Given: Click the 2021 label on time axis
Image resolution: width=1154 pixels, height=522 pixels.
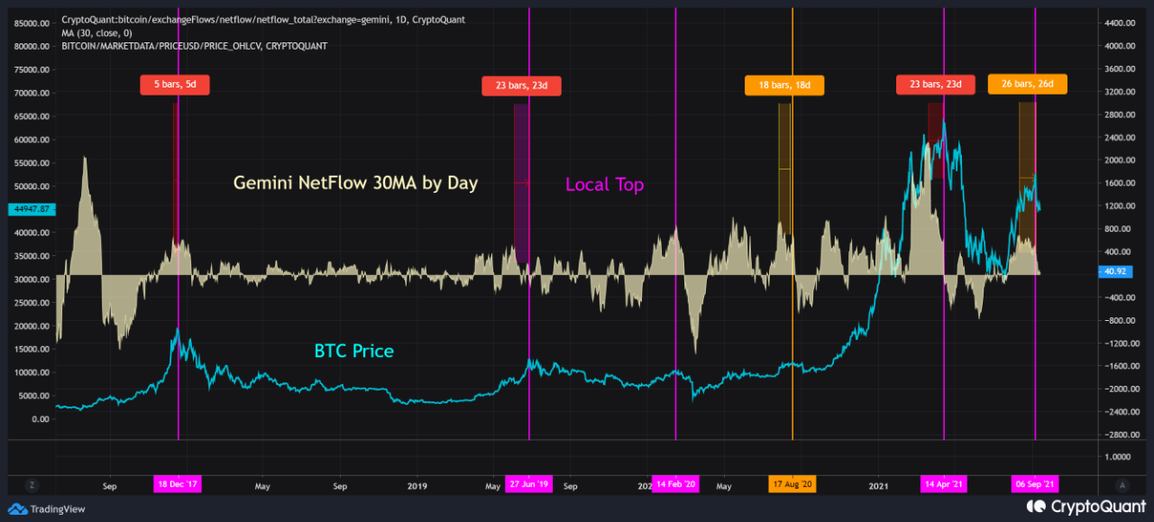Looking at the screenshot, I should (880, 485).
